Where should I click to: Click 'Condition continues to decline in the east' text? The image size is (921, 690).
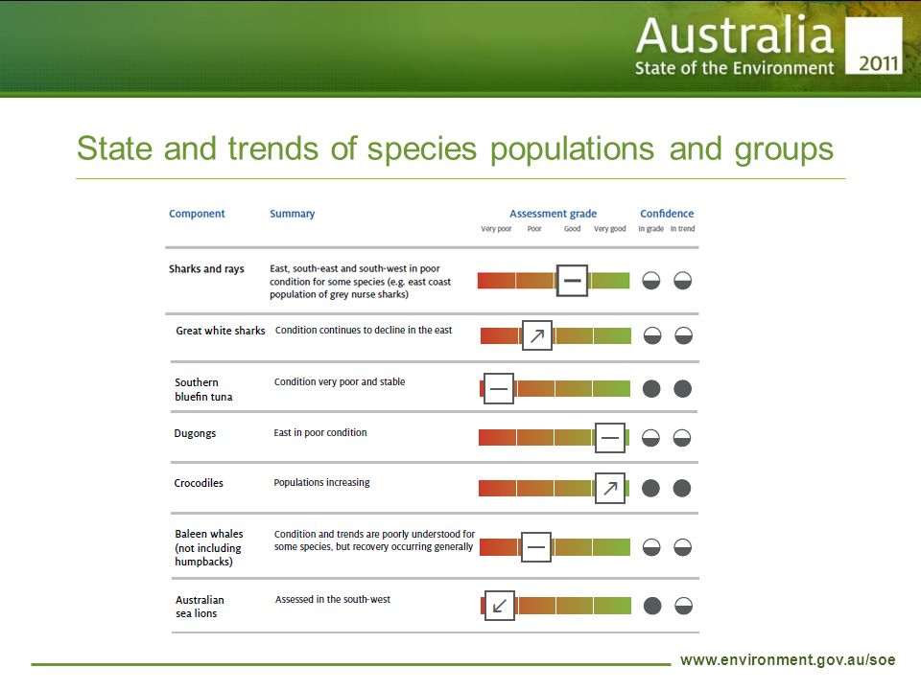(364, 330)
